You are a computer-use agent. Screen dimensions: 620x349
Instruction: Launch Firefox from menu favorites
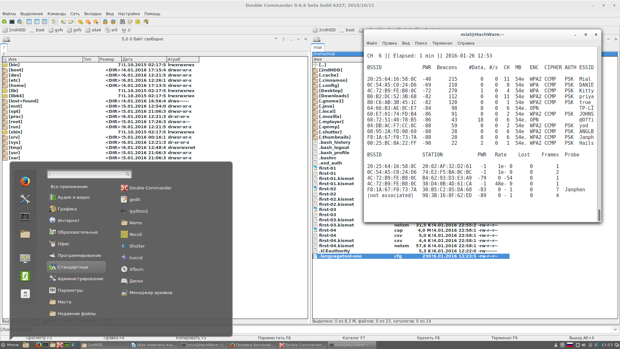pyautogui.click(x=25, y=181)
